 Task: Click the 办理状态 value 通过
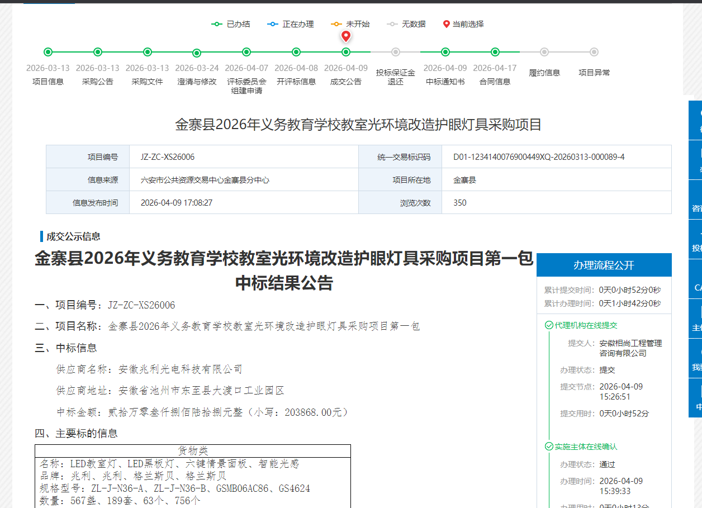coord(607,464)
